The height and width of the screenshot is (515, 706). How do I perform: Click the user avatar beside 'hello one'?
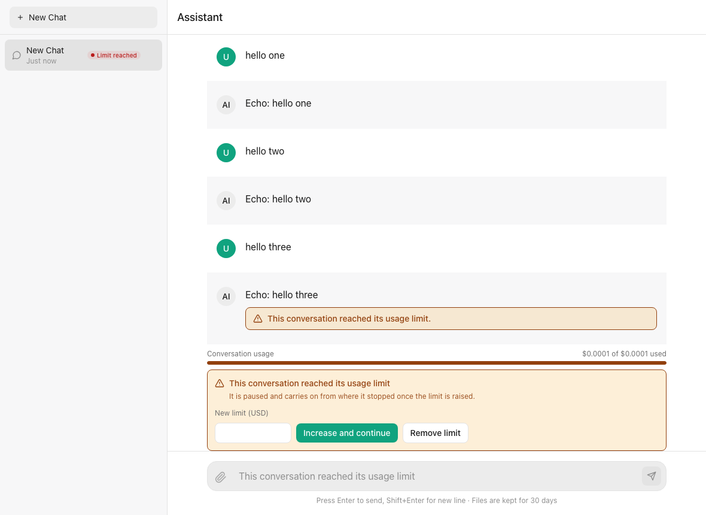pos(226,57)
